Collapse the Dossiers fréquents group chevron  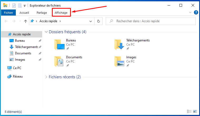click(x=46, y=32)
